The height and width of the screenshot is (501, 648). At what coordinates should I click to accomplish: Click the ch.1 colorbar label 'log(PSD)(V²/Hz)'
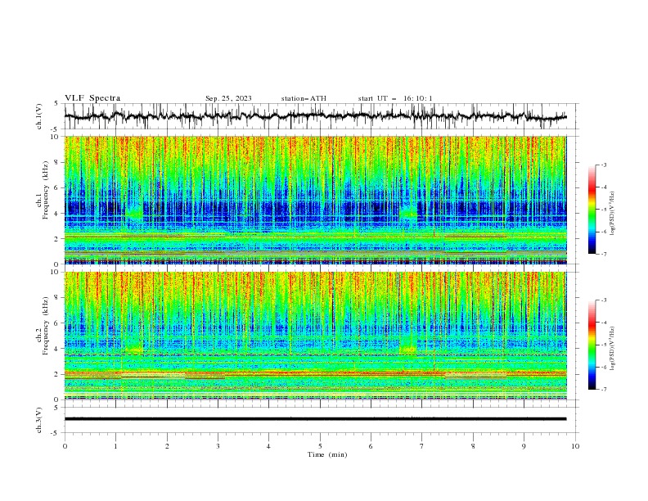(612, 214)
